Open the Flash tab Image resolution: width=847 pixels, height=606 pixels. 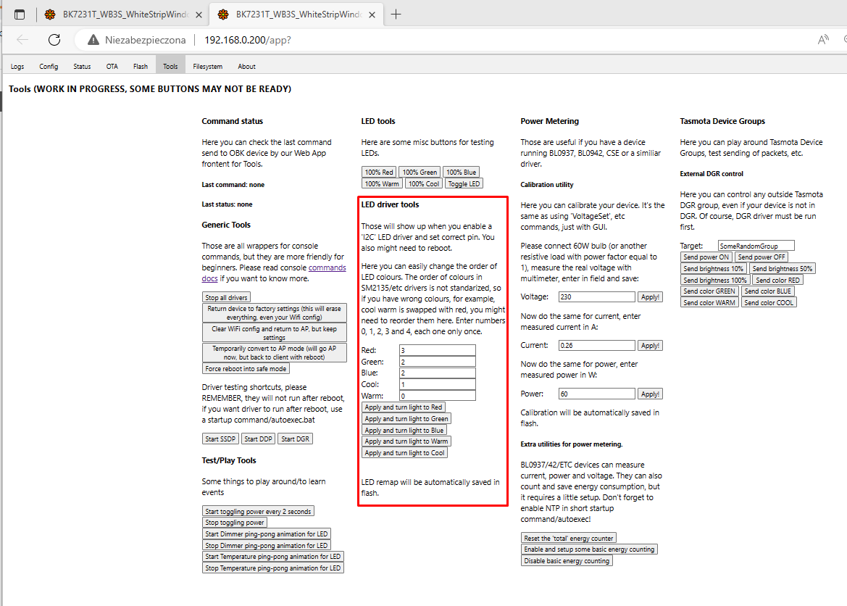[141, 67]
